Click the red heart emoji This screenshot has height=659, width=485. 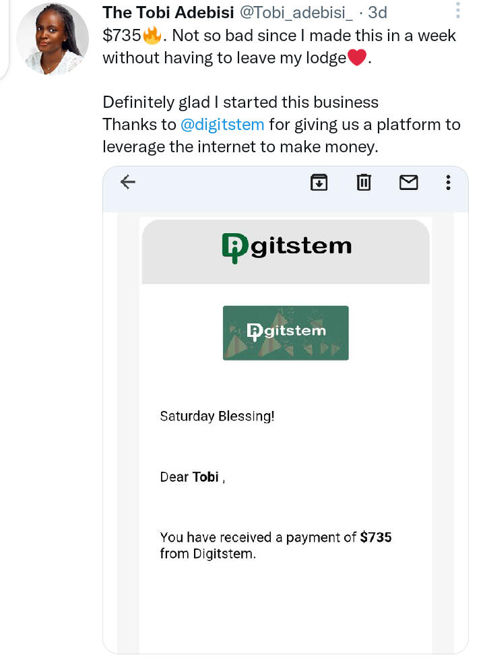pos(357,59)
